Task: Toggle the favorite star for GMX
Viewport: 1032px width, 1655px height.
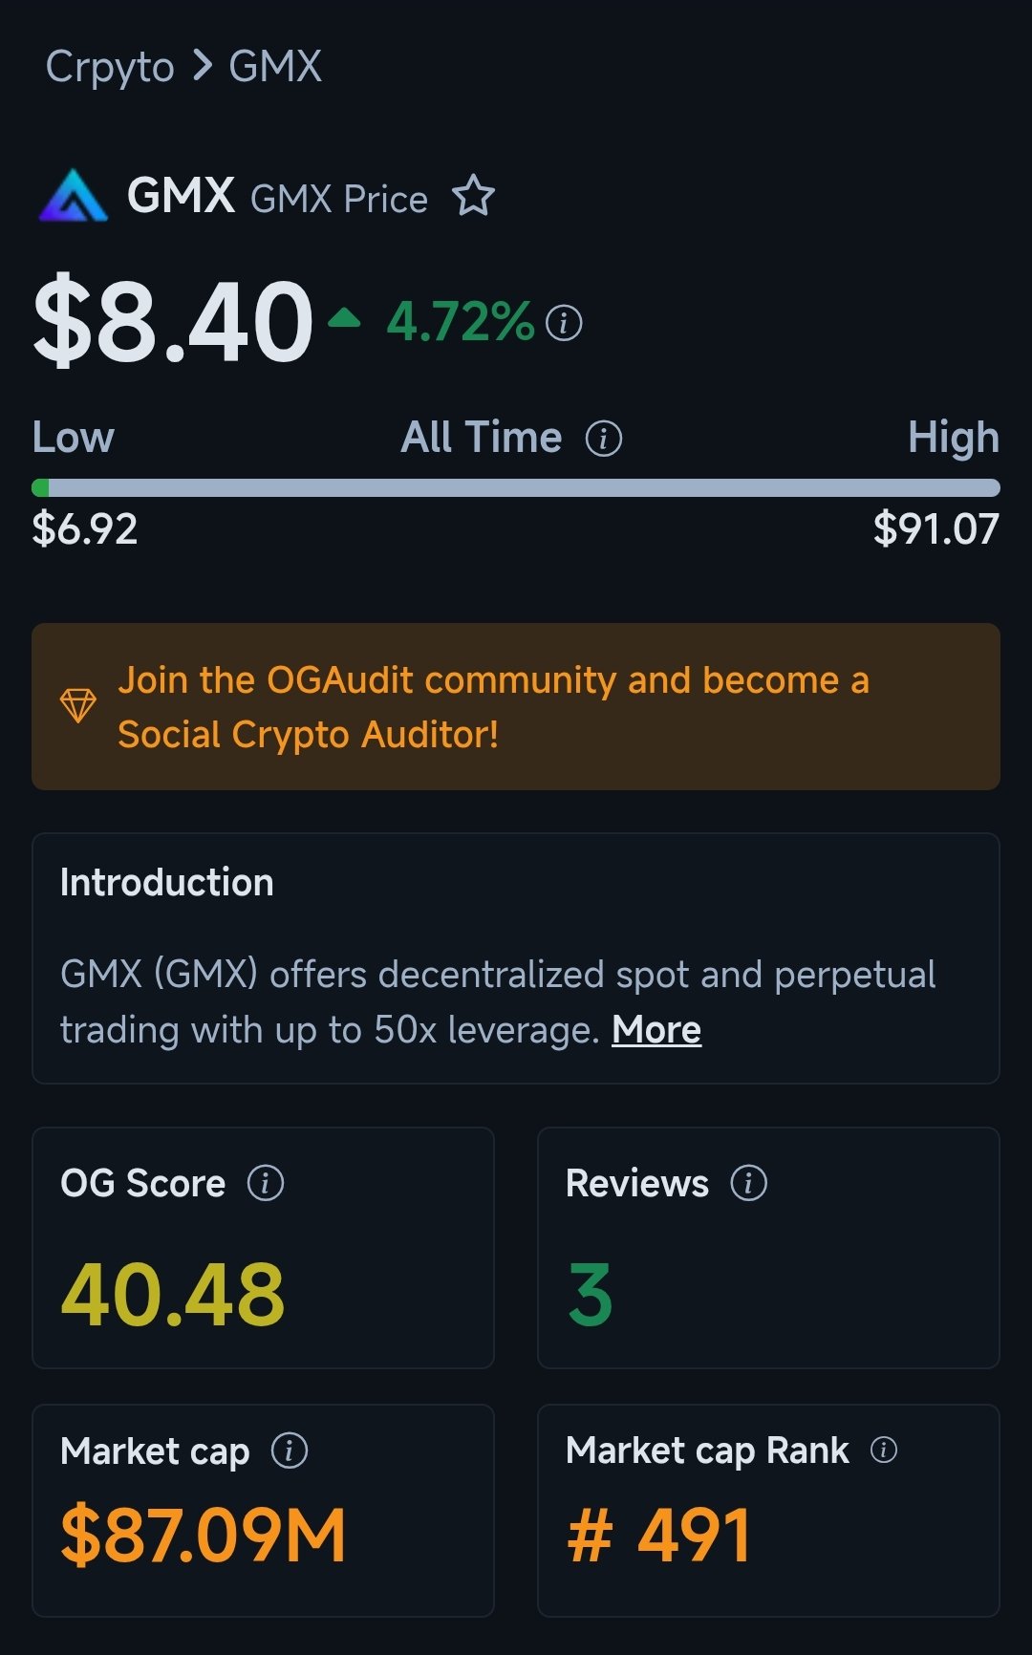Action: pyautogui.click(x=473, y=197)
